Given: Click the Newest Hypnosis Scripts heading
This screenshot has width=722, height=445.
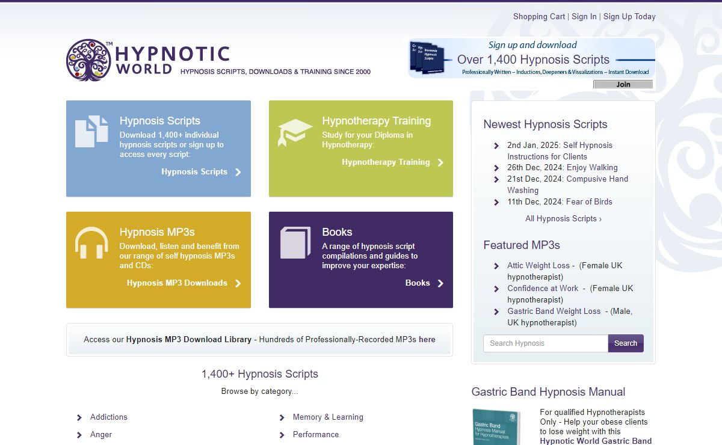Looking at the screenshot, I should coord(546,124).
